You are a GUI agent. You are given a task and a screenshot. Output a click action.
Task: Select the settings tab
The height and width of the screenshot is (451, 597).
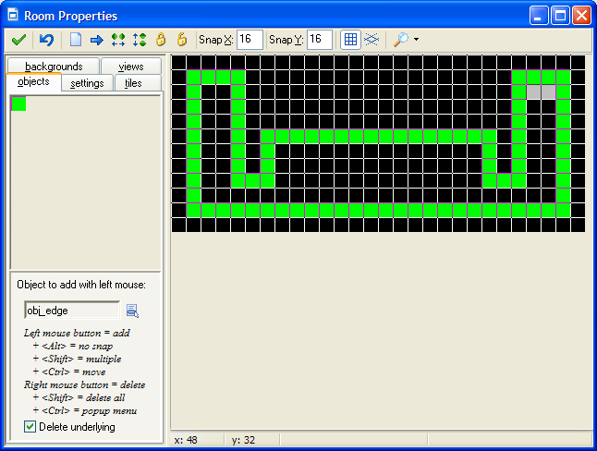[87, 83]
